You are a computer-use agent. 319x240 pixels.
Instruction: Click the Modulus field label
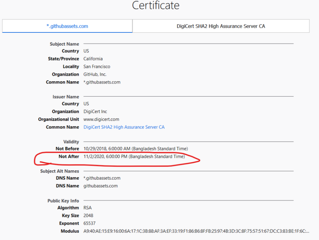coord(70,231)
